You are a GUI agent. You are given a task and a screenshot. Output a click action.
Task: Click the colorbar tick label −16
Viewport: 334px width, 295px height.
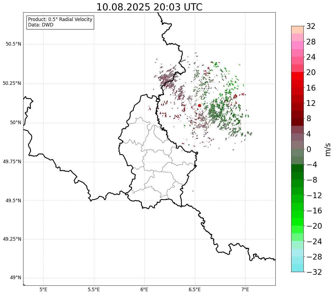(314, 211)
